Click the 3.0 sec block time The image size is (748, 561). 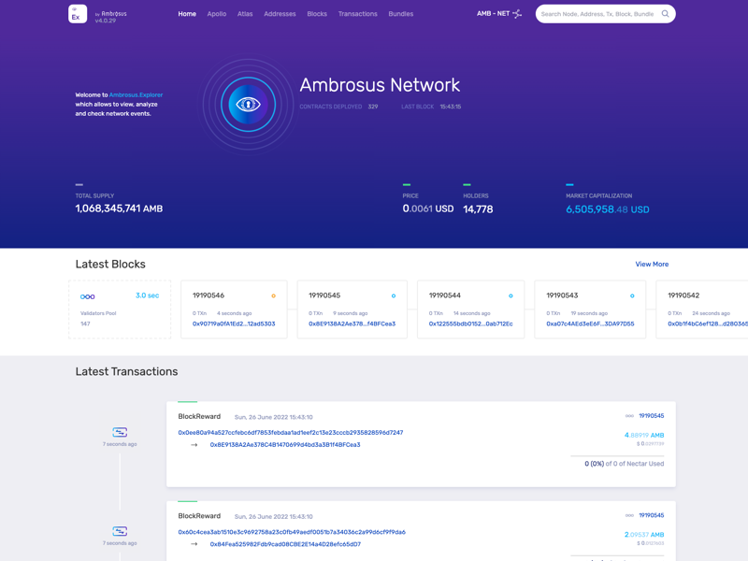(x=148, y=295)
